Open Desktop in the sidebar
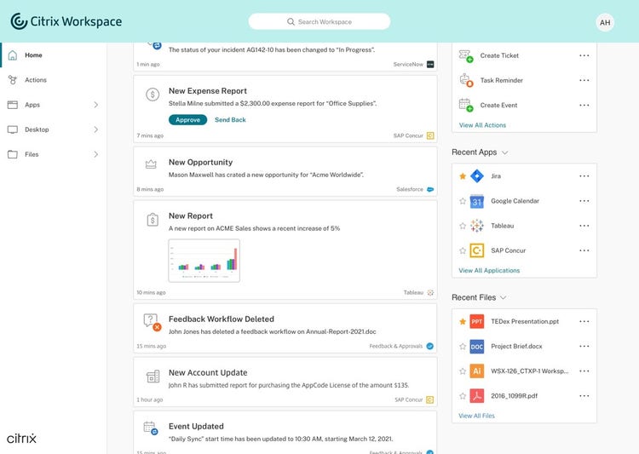 (53, 129)
